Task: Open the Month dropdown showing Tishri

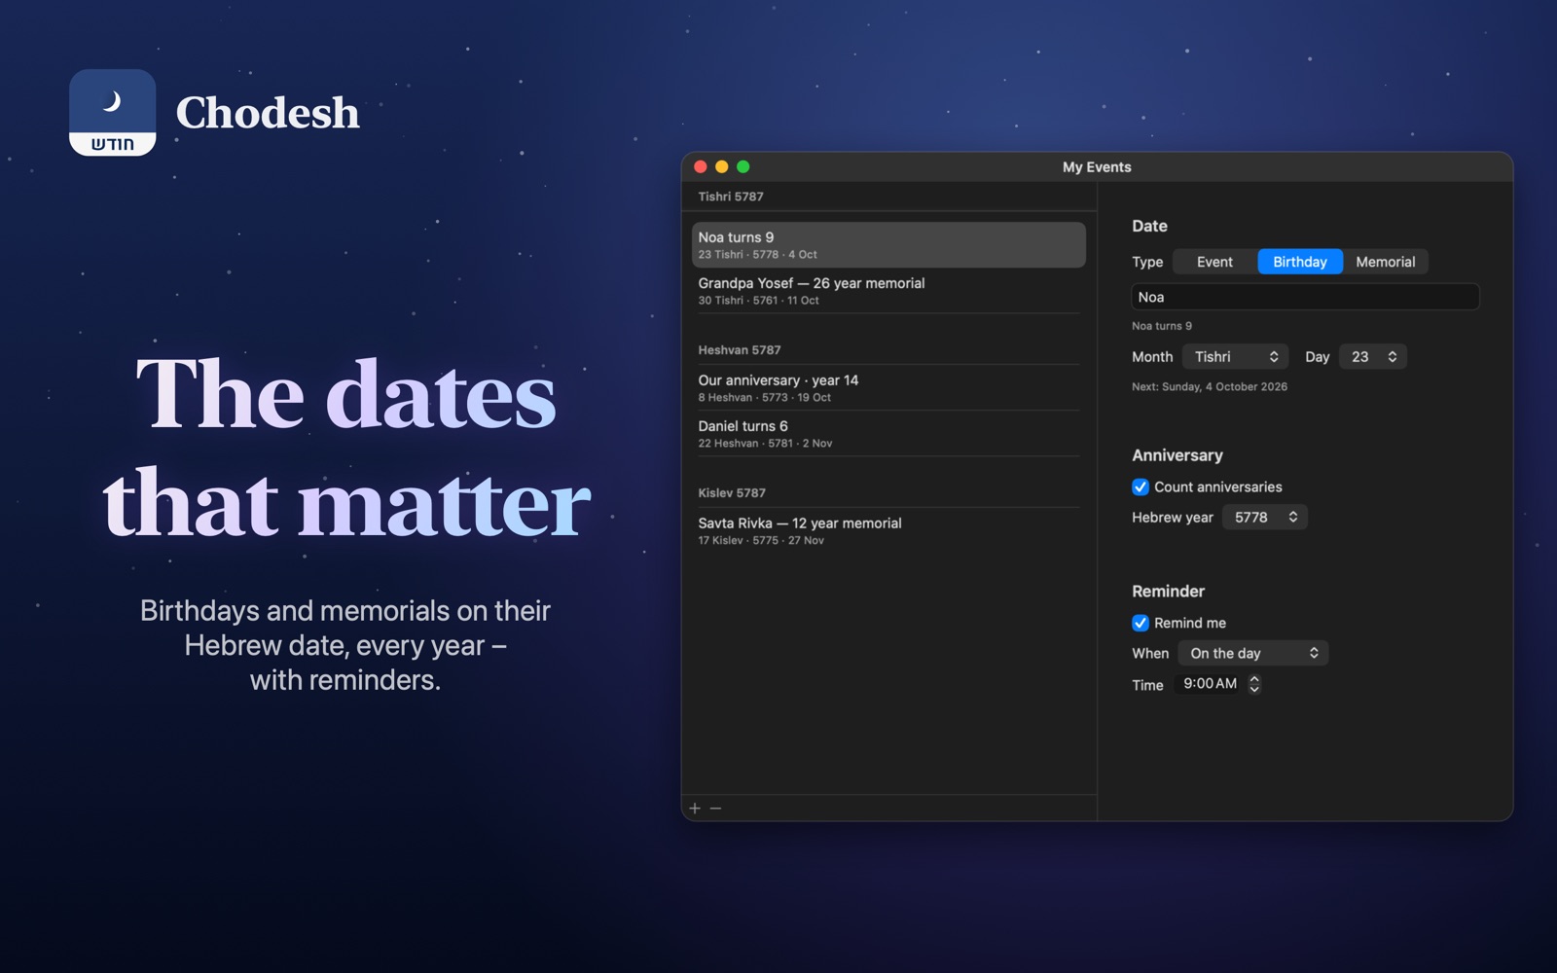Action: point(1236,357)
